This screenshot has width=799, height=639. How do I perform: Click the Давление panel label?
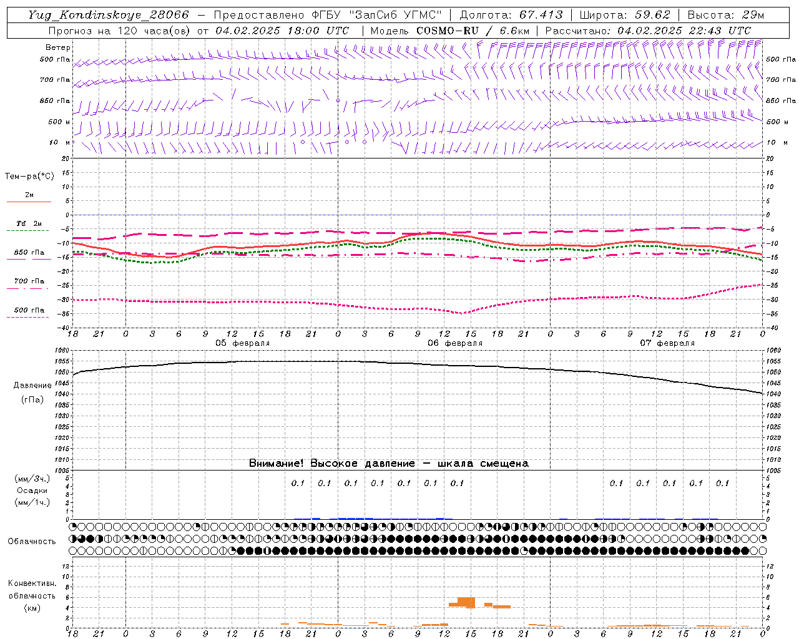pos(32,386)
